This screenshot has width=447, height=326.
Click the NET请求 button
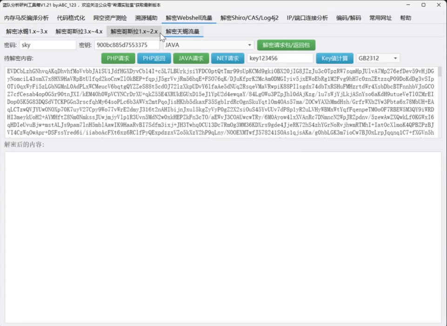coord(227,59)
